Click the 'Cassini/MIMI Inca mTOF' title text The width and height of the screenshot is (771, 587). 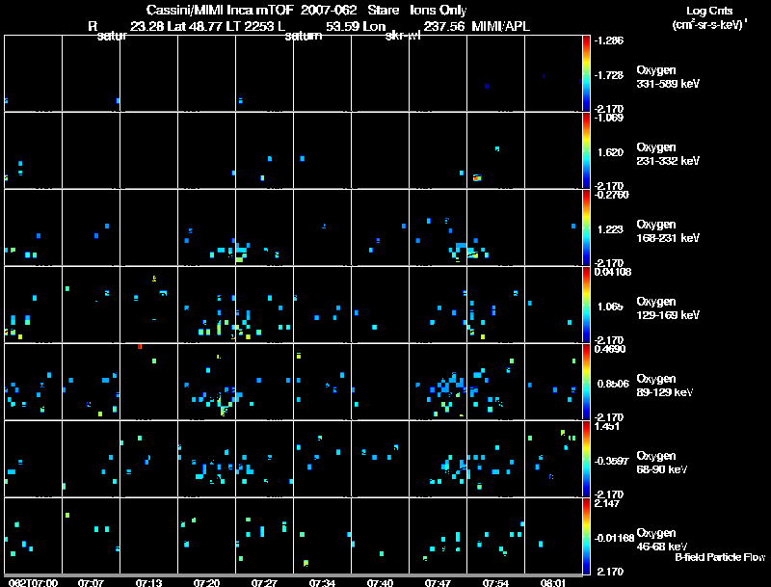(x=220, y=10)
